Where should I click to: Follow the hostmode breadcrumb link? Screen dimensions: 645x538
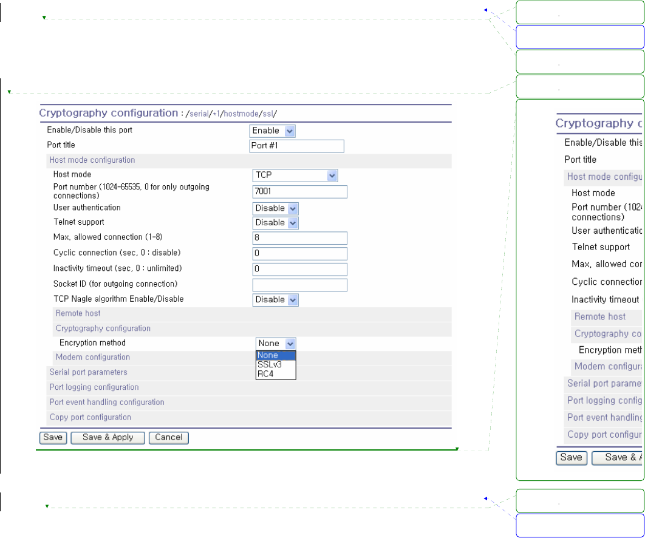pyautogui.click(x=241, y=114)
